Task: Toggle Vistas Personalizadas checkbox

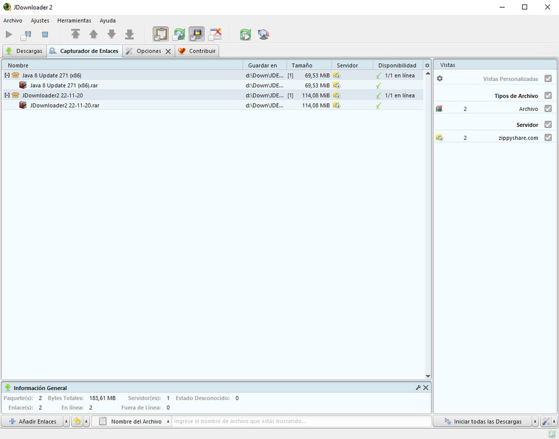Action: click(548, 78)
